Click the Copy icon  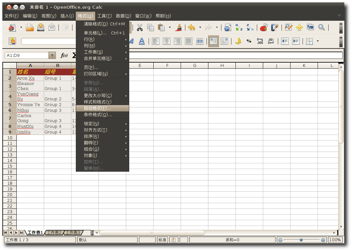tap(150, 28)
